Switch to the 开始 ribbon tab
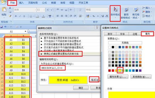Image resolution: width=155 pixels, height=98 pixels. coord(12,3)
